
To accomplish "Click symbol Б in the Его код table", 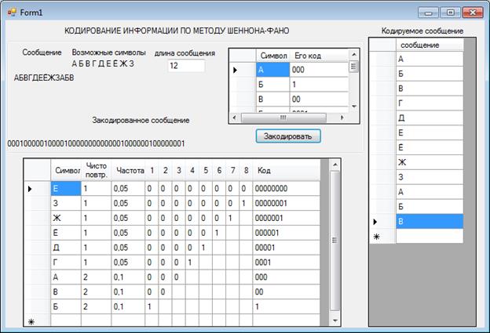I will coord(272,85).
